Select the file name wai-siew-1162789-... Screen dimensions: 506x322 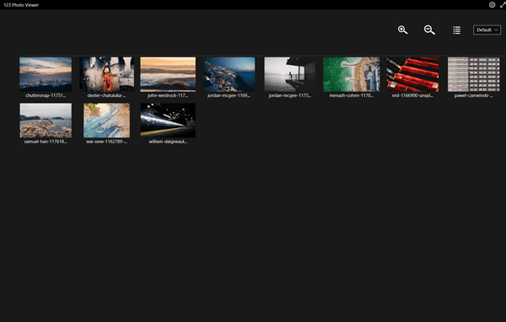click(x=107, y=142)
